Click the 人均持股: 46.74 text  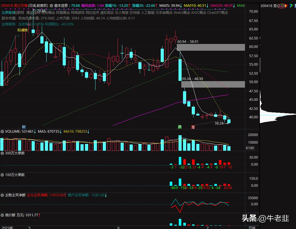[93, 18]
